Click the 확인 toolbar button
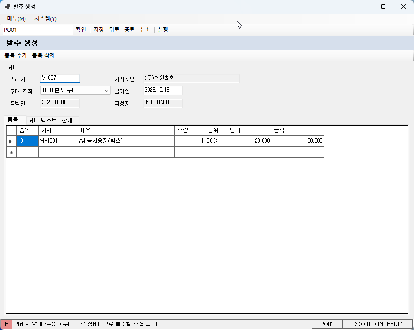The height and width of the screenshot is (330, 414). click(80, 29)
